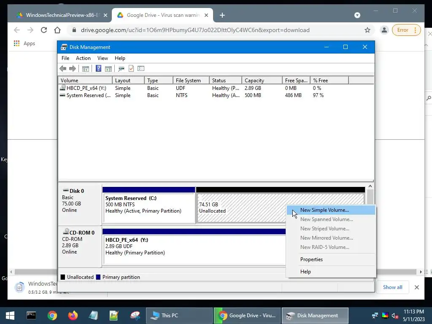
Task: Open the Chrome tab search dropdown arrow
Action: [x=357, y=15]
